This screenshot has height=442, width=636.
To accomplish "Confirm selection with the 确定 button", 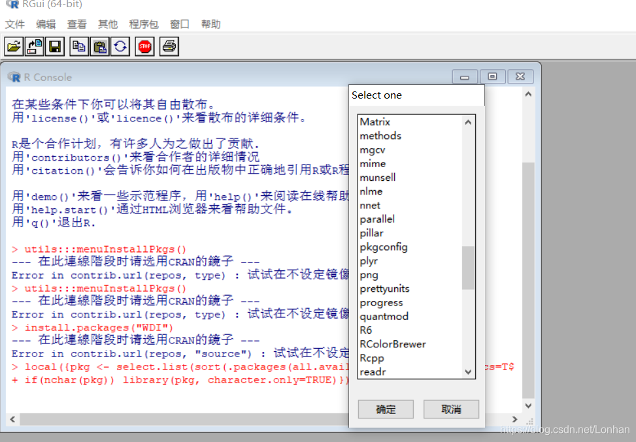I will 386,409.
